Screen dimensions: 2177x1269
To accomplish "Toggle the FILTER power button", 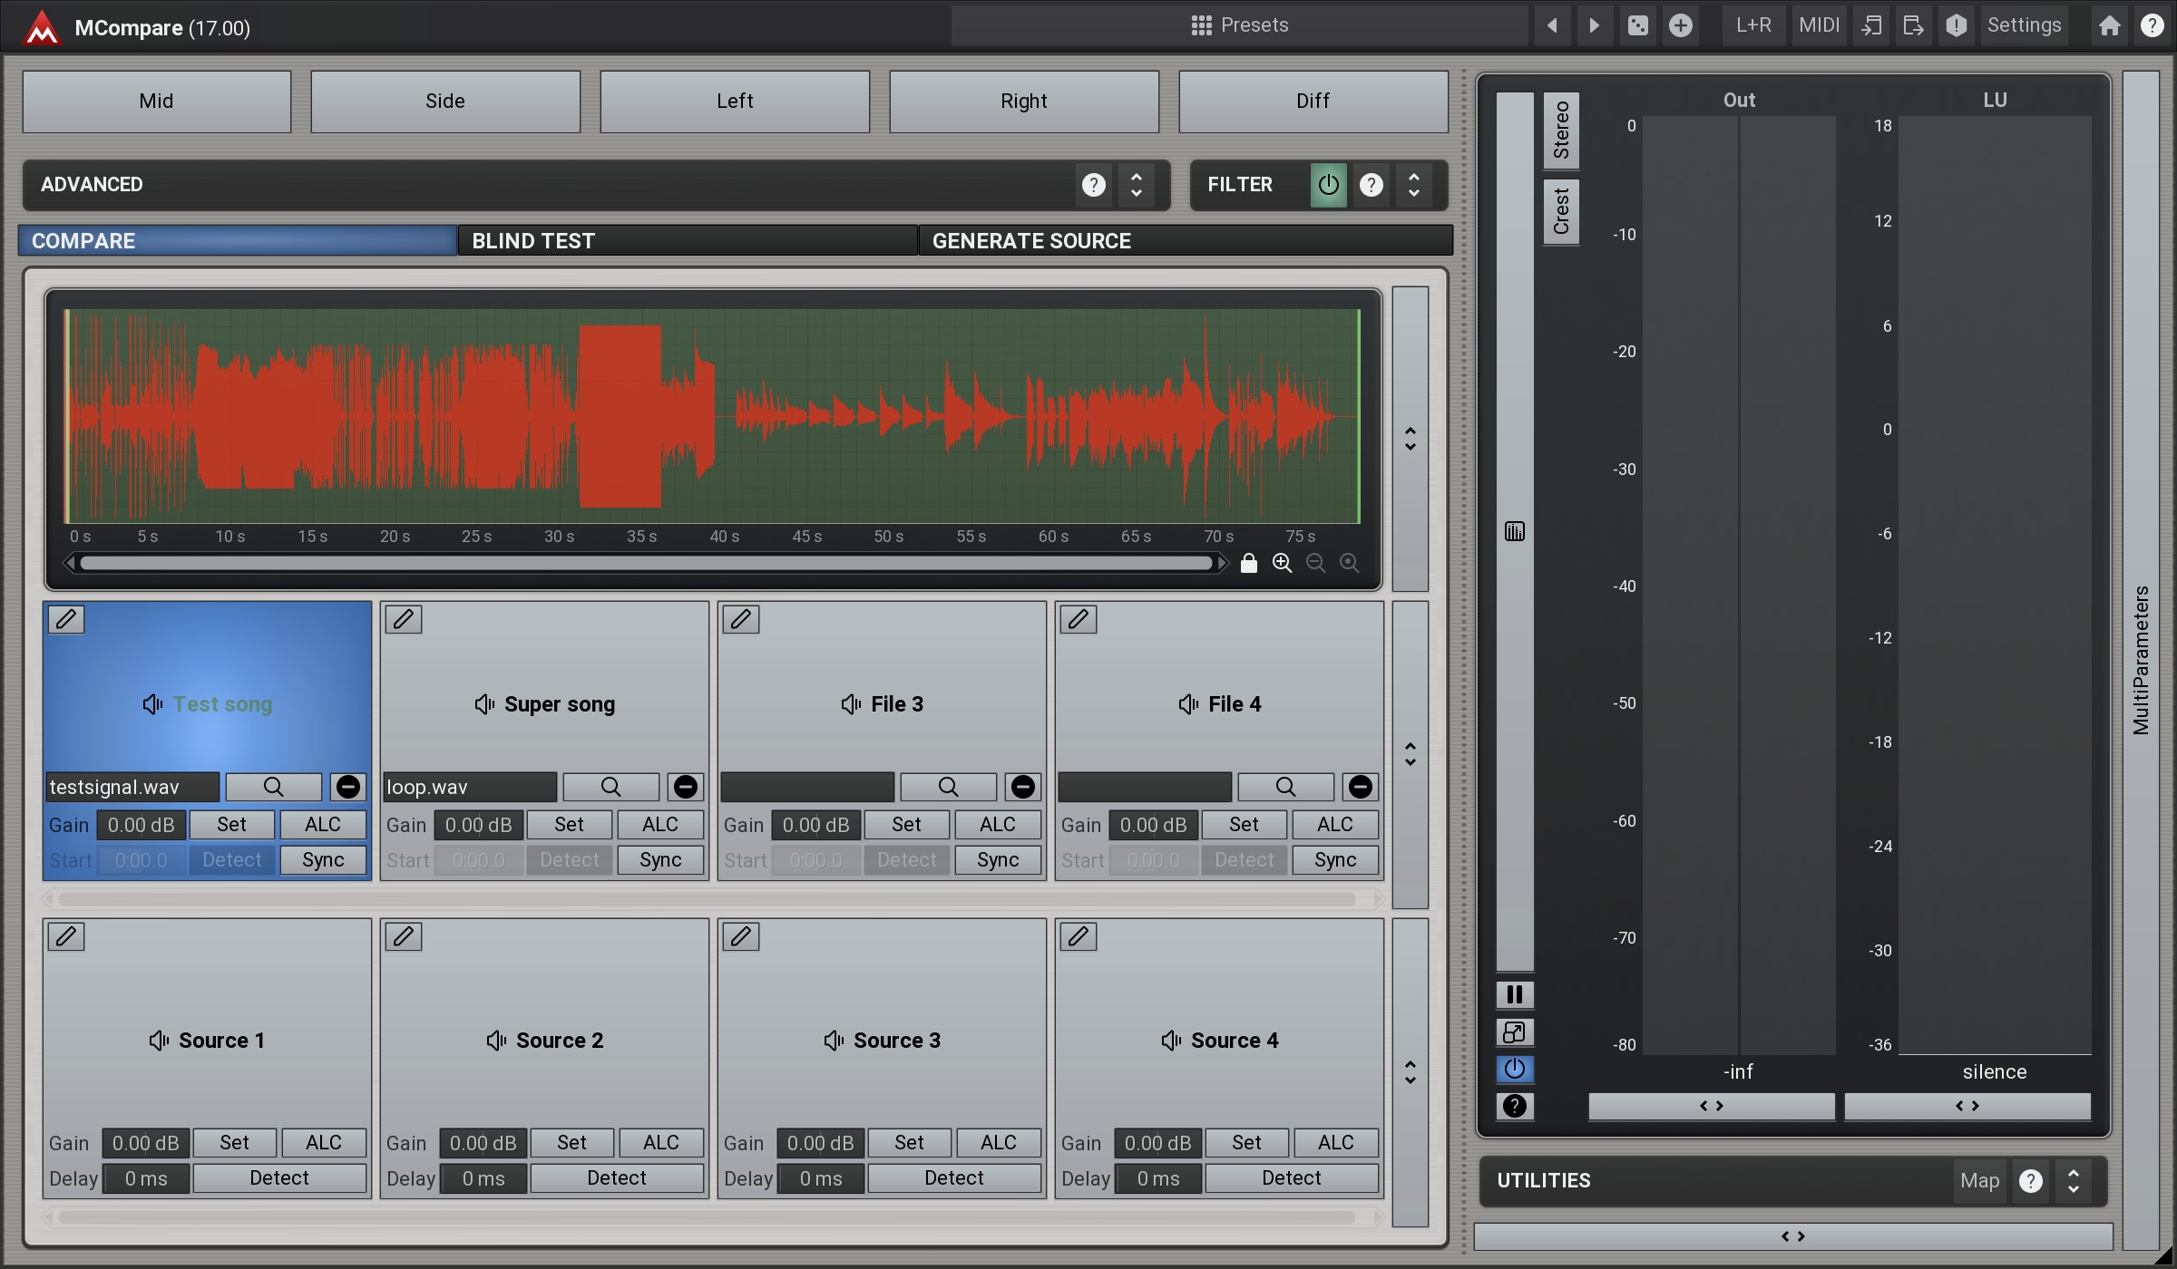I will coord(1328,185).
